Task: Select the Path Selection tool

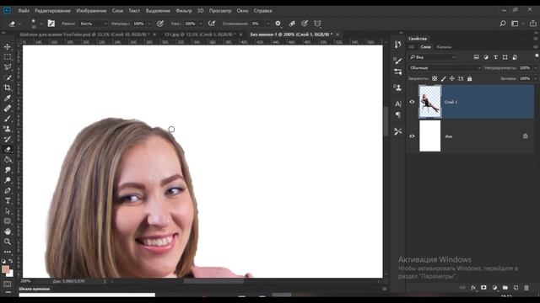Action: (8, 211)
